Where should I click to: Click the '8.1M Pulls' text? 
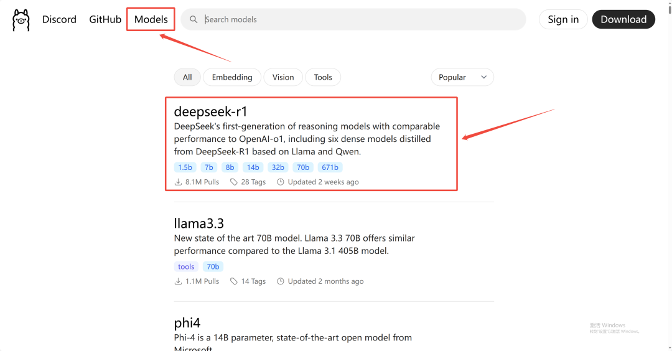click(x=202, y=182)
